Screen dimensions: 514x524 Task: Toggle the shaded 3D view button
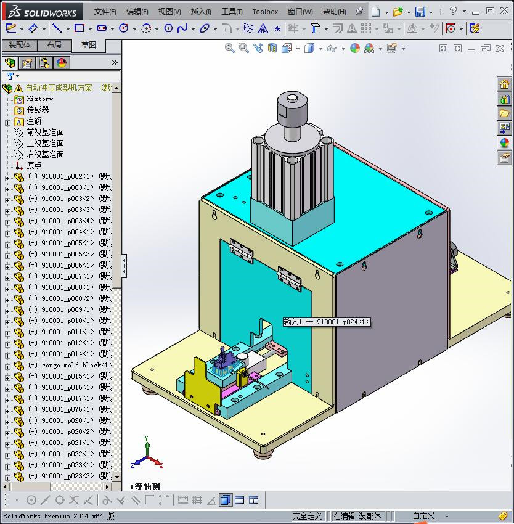226,501
